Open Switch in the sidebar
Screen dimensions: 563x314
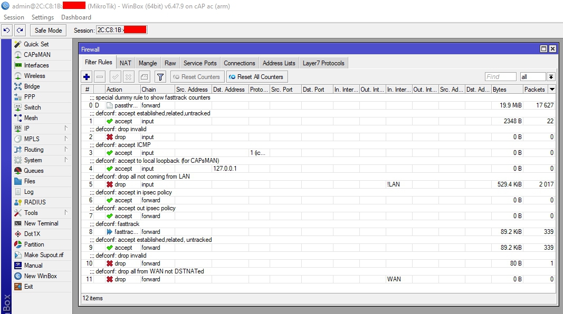pos(32,107)
